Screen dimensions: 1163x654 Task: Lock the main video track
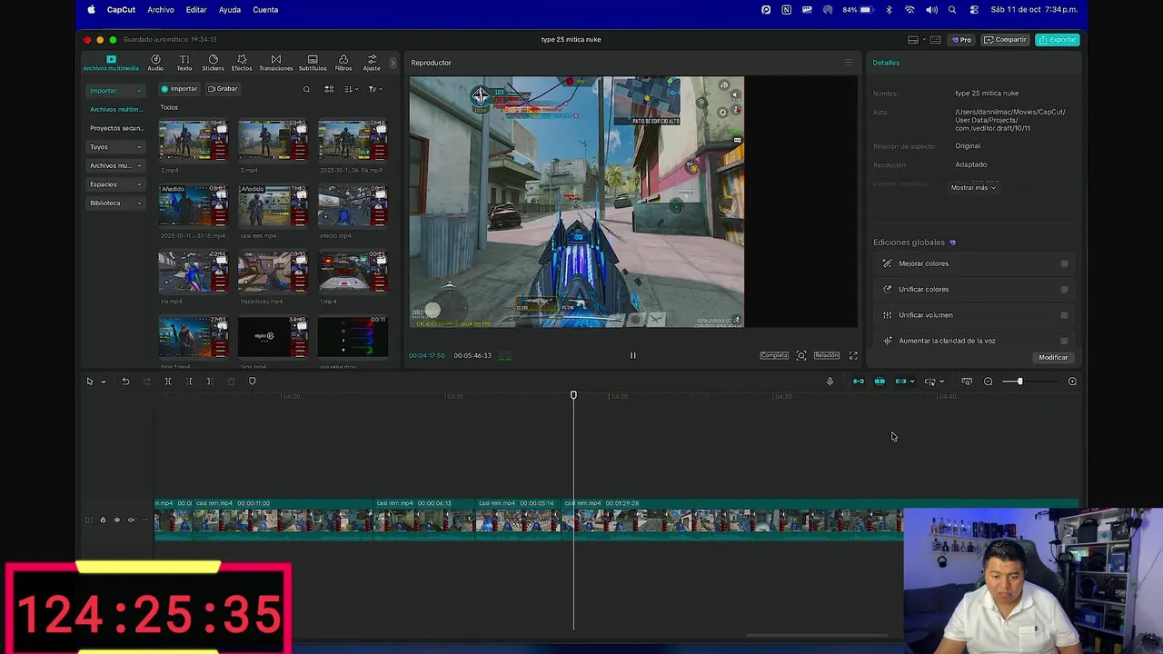[x=103, y=520]
